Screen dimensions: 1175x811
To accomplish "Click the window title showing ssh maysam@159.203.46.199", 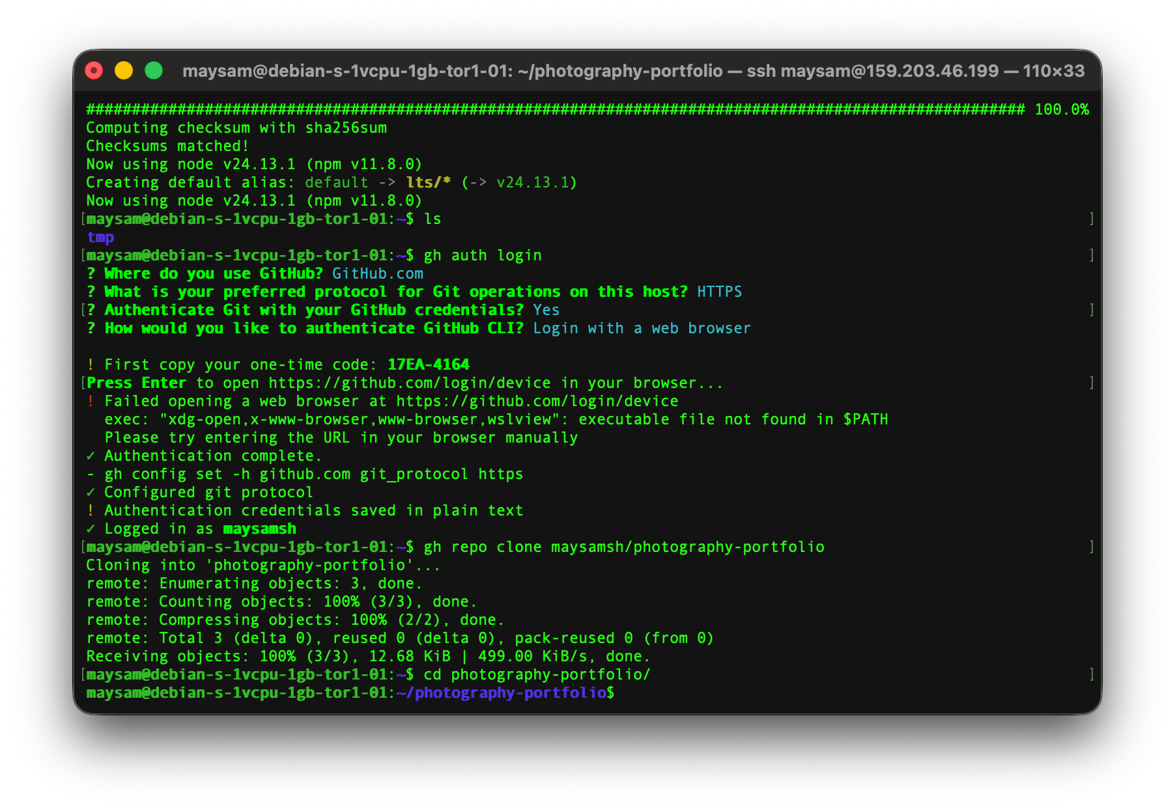I will click(633, 70).
